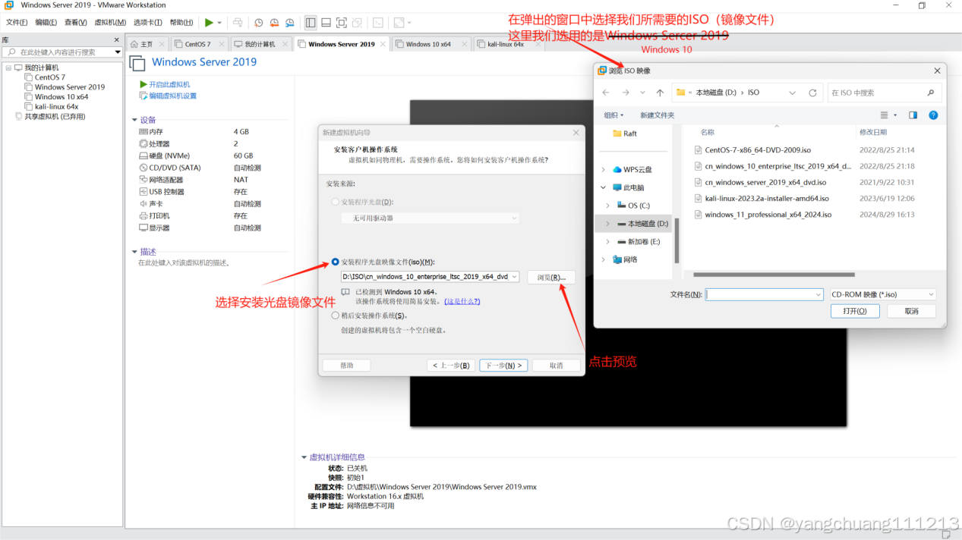Toggle the show library sidebar view icon
The width and height of the screenshot is (962, 540).
point(311,23)
